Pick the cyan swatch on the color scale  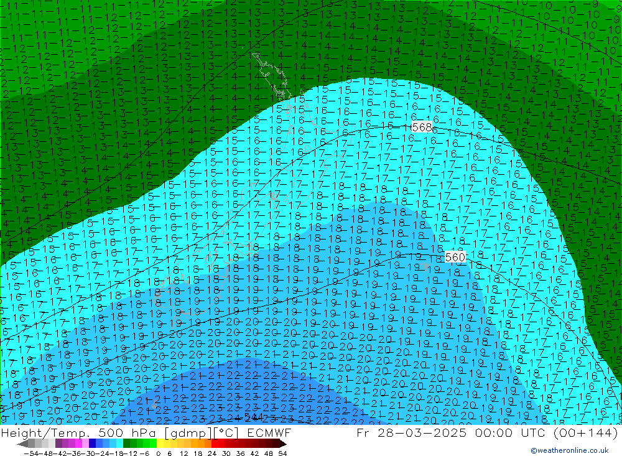(x=119, y=444)
